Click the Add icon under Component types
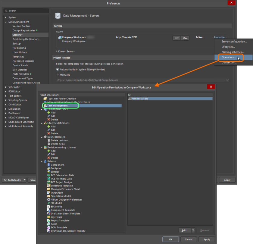253x244 pixels. click(x=48, y=112)
